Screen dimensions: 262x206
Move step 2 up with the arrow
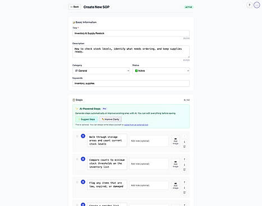click(x=185, y=159)
